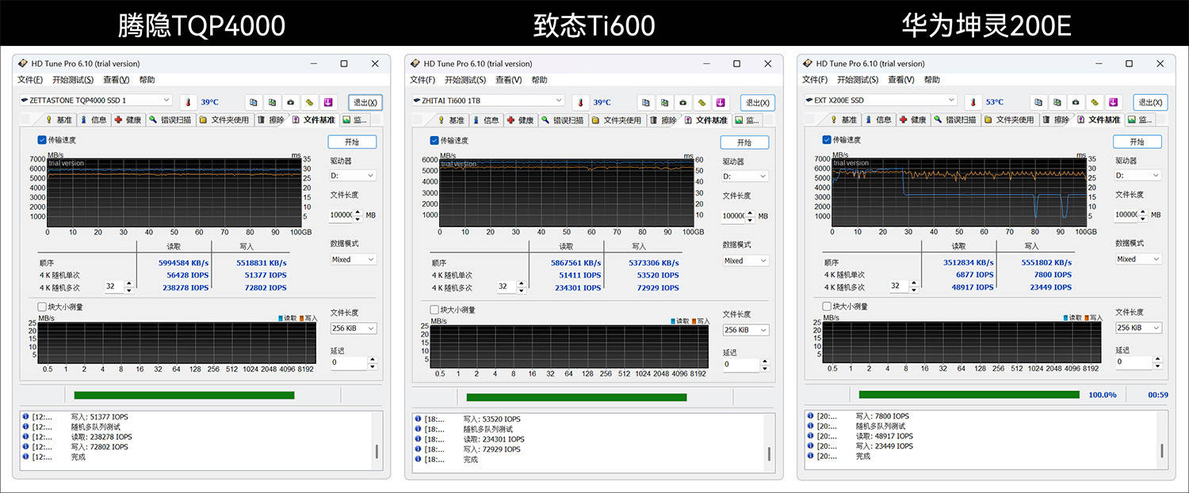Click copy text icon in Ti600 window
This screenshot has height=493, width=1189.
pyautogui.click(x=646, y=103)
